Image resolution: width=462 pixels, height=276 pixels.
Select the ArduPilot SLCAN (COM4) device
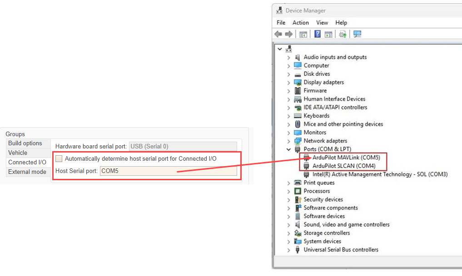[x=343, y=166]
